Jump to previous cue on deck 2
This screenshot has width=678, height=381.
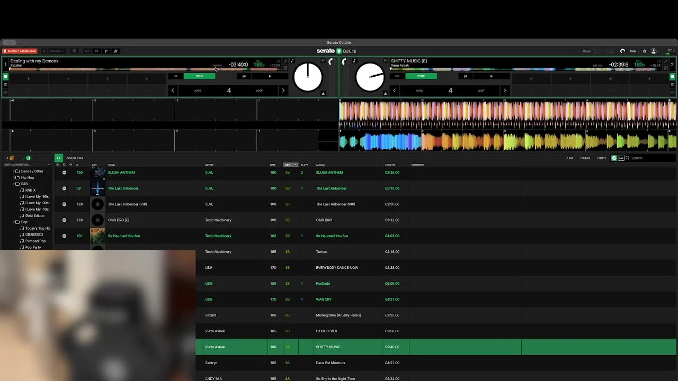[x=465, y=76]
